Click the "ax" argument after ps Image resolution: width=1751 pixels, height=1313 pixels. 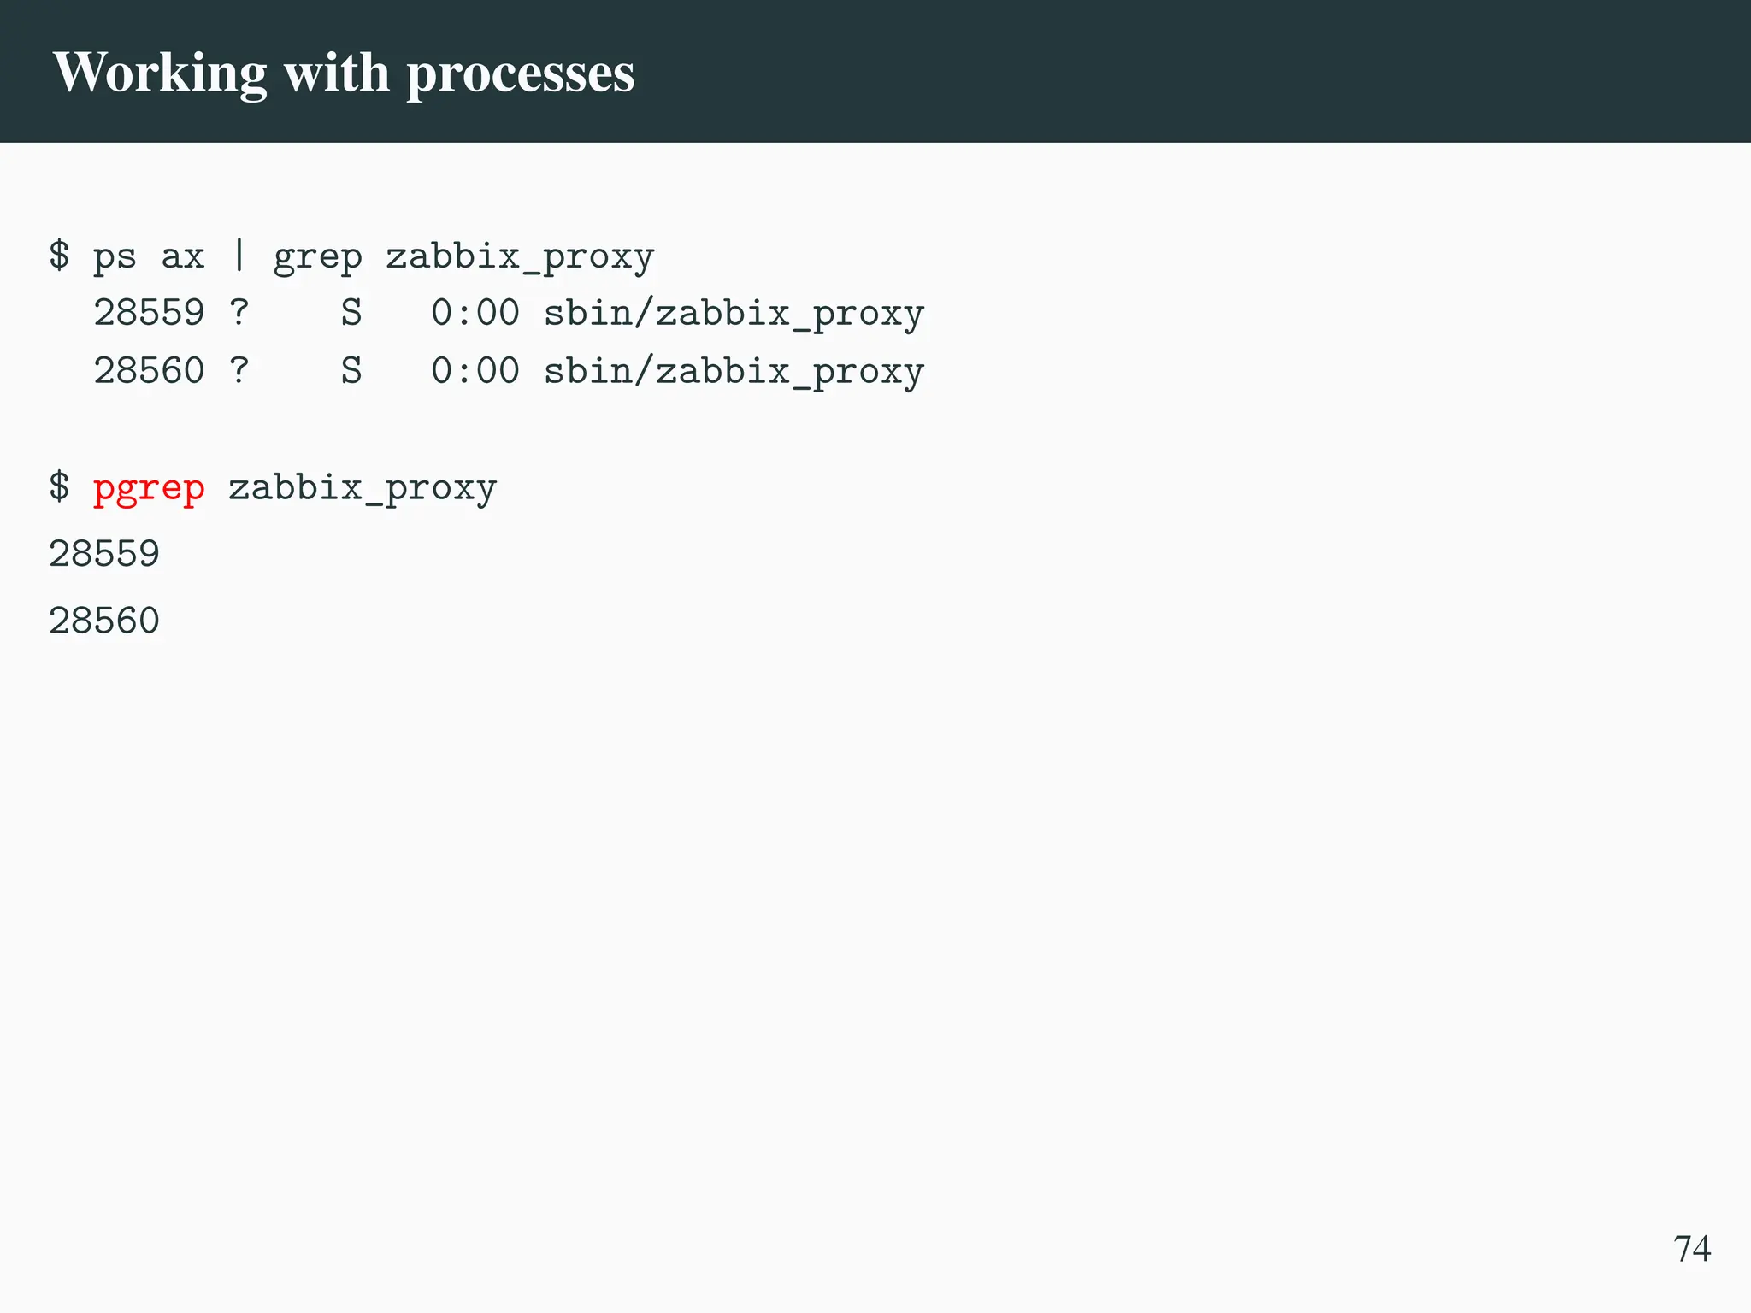(x=182, y=256)
